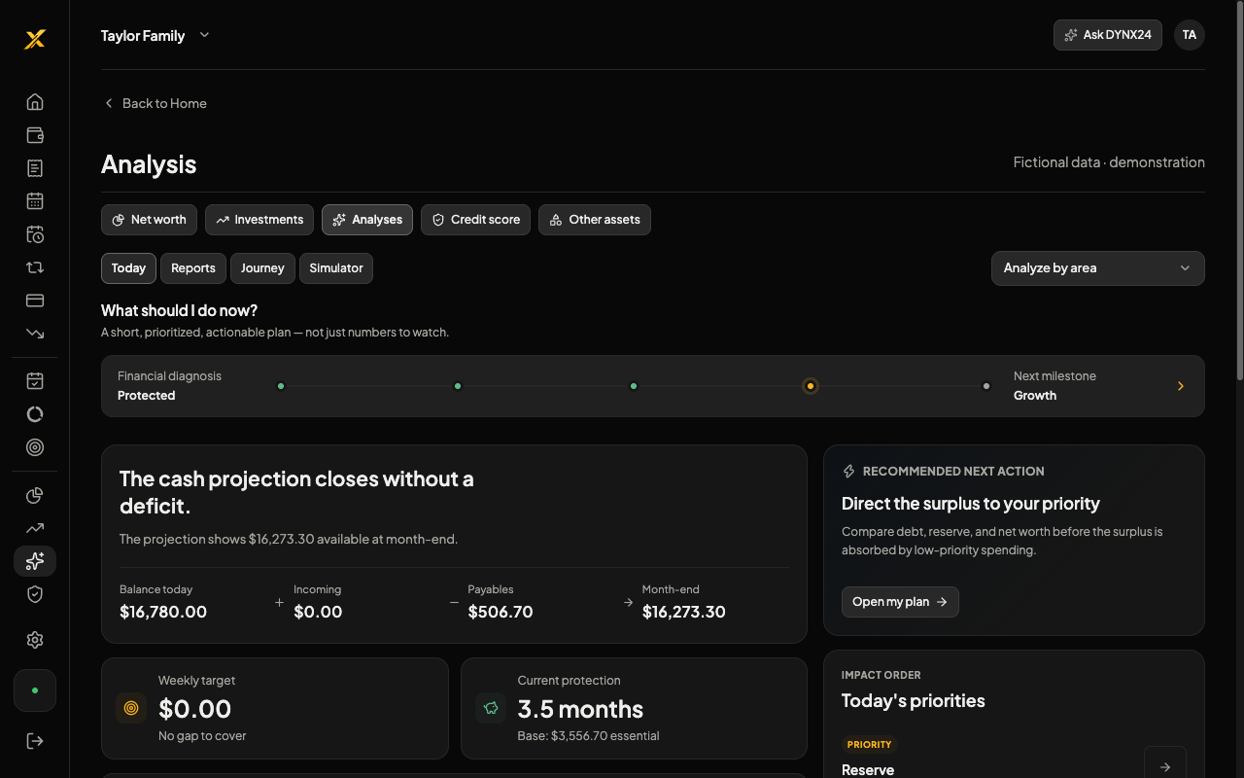Go to Home in the sidebar
The image size is (1244, 778).
[35, 102]
